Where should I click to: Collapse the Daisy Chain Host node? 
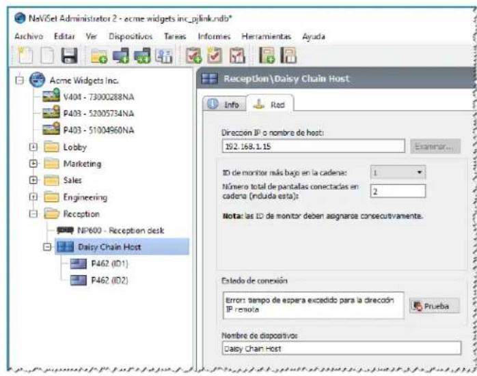(x=47, y=247)
